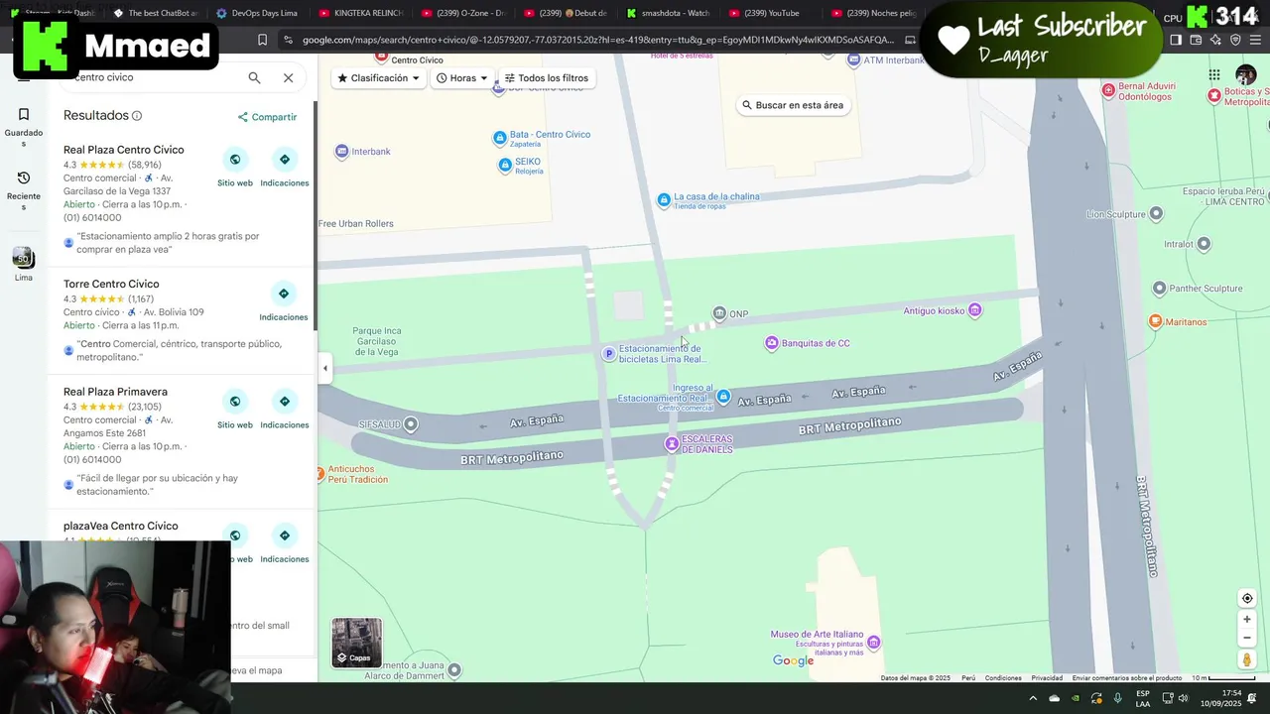Click the Compartir share link
This screenshot has width=1270, height=714.
coord(267,117)
